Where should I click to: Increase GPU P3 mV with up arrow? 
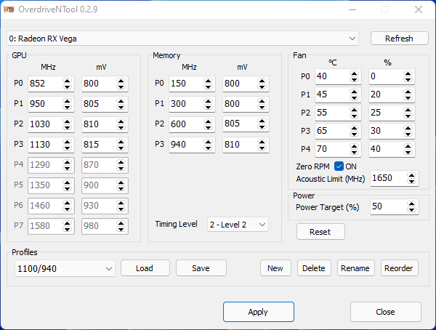click(x=121, y=142)
